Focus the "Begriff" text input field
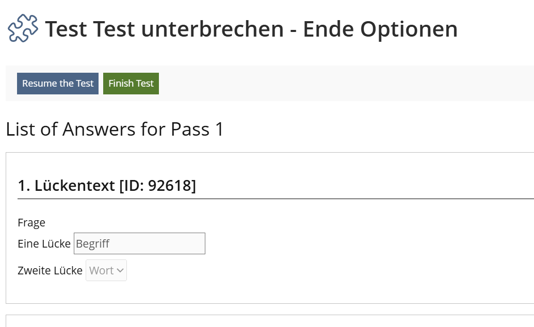 tap(139, 243)
